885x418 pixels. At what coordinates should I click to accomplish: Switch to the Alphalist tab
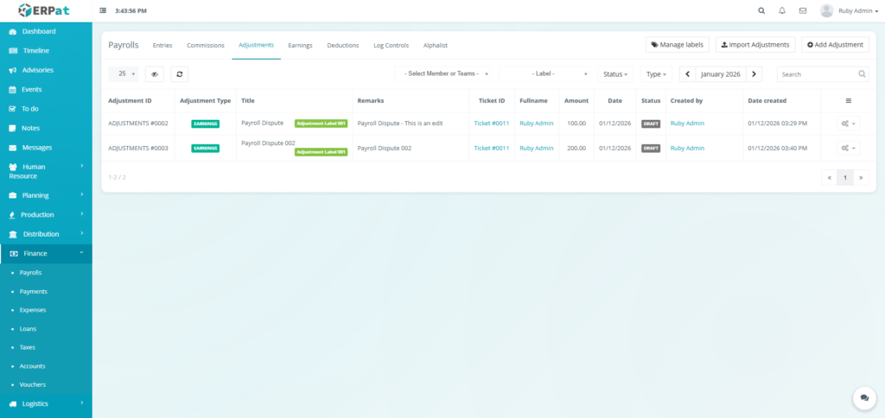pos(436,45)
